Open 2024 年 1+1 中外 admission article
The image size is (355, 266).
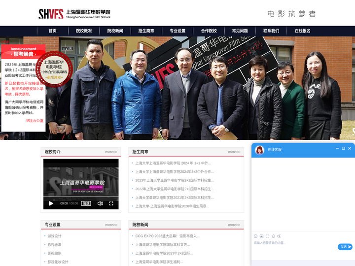[x=173, y=163]
